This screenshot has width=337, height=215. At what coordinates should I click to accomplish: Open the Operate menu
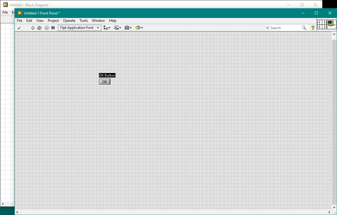point(69,21)
